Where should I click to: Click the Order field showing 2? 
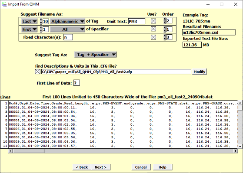click(x=169, y=21)
